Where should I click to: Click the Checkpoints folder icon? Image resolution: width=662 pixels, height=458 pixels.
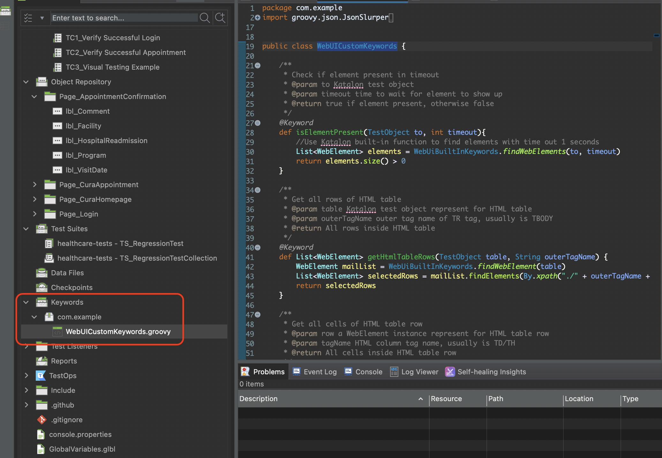point(42,287)
